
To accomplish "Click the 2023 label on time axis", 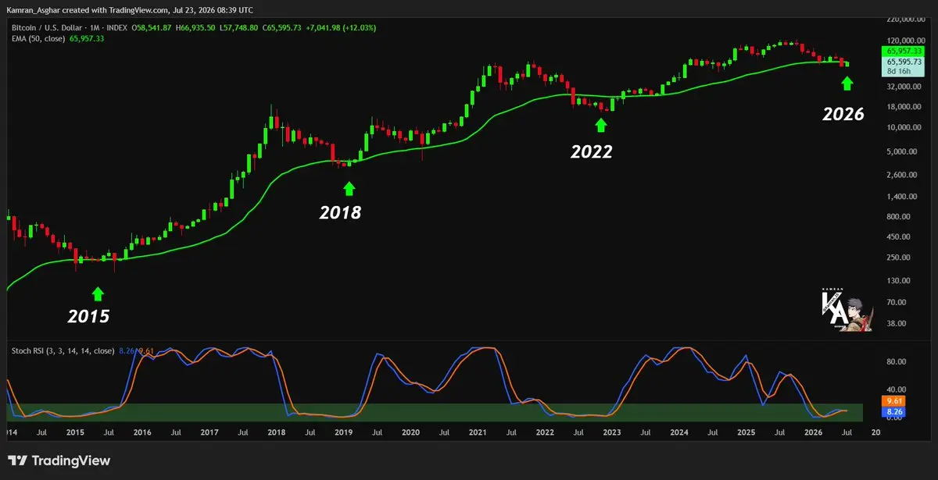I will [612, 431].
